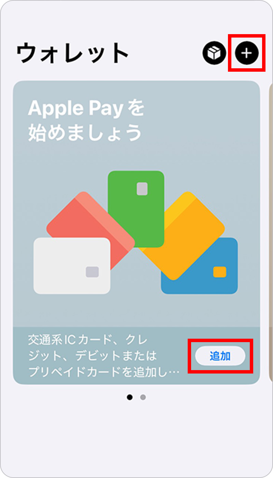This screenshot has width=273, height=478.
Task: Tap the grey chip on the white card
Action: [x=92, y=272]
